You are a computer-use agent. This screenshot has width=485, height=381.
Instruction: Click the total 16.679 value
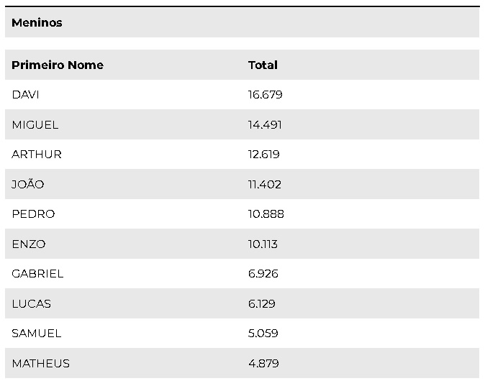point(266,95)
